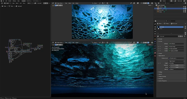Select Ice Land material slot
This screenshot has width=187, height=99.
pyautogui.click(x=170, y=27)
